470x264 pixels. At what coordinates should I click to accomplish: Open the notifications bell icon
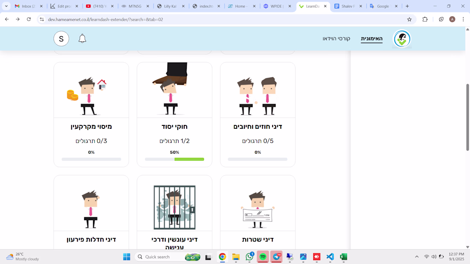[82, 39]
